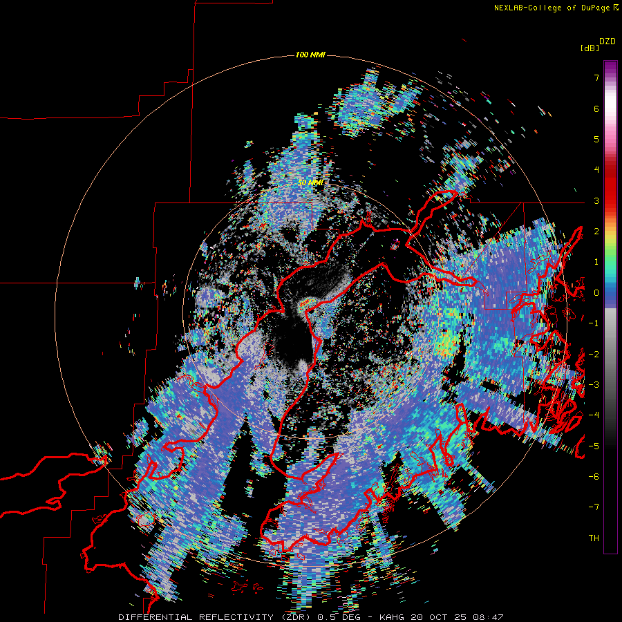Click the 1 value on the dB scale

click(x=596, y=262)
